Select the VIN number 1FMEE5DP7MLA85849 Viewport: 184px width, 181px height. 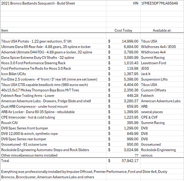click(x=162, y=3)
